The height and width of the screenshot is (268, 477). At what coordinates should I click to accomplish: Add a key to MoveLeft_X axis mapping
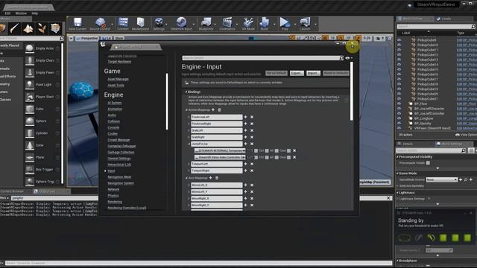[245, 185]
